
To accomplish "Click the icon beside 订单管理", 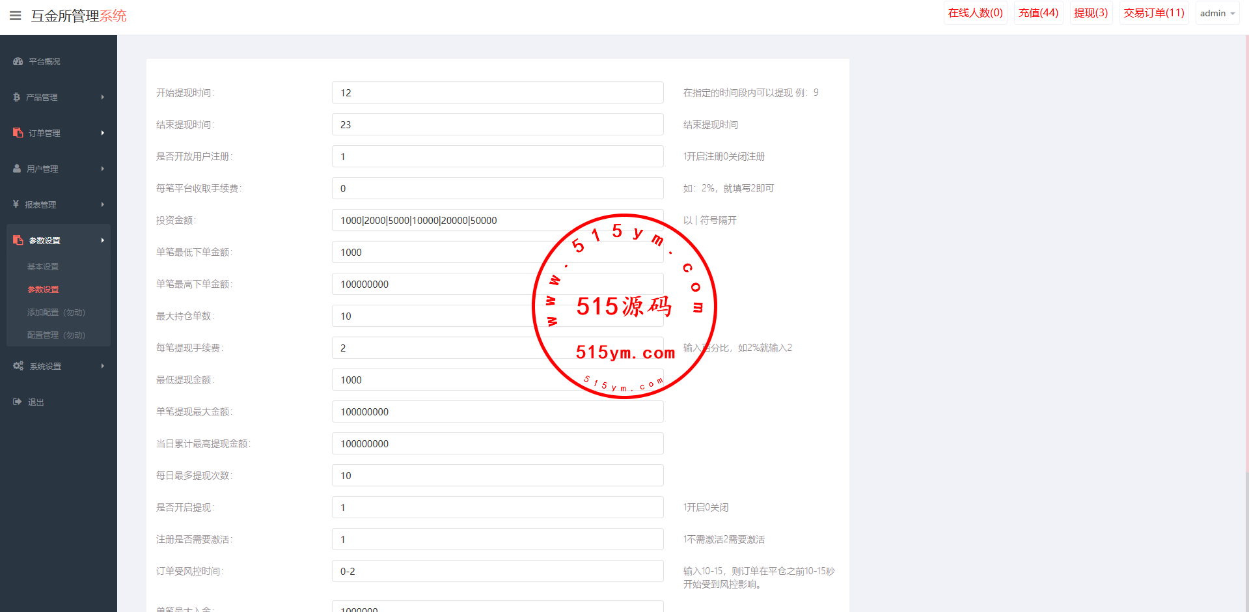I will pos(18,133).
